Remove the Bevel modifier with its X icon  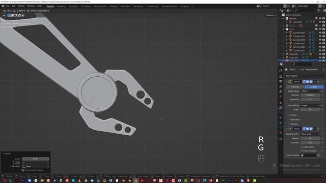tap(318, 82)
